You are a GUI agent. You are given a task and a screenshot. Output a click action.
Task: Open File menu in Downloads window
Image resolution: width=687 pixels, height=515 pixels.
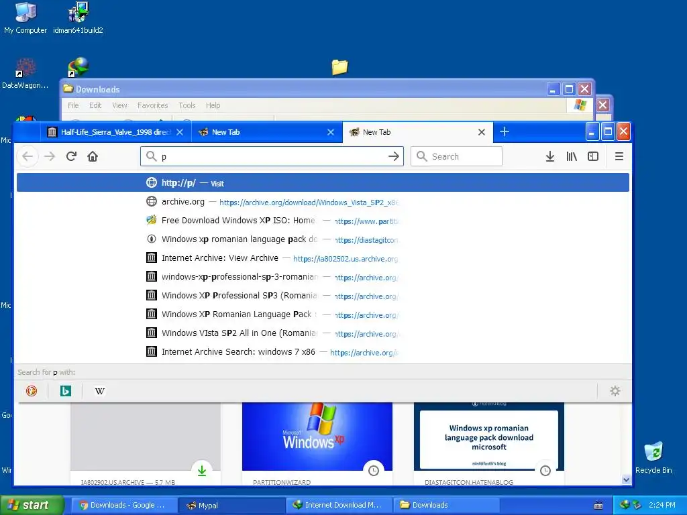pos(73,105)
